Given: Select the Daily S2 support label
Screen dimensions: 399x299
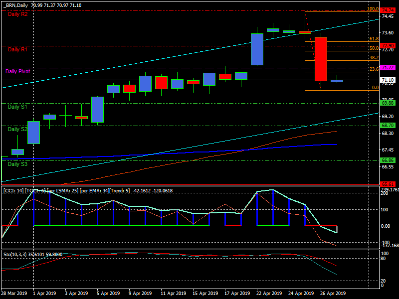Looking at the screenshot, I should click(x=17, y=130).
